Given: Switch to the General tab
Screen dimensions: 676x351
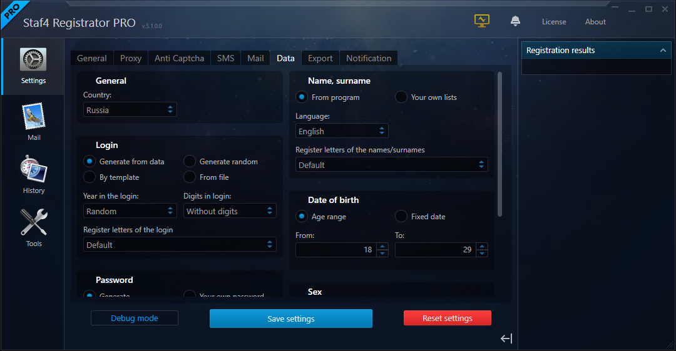Looking at the screenshot, I should pyautogui.click(x=92, y=58).
